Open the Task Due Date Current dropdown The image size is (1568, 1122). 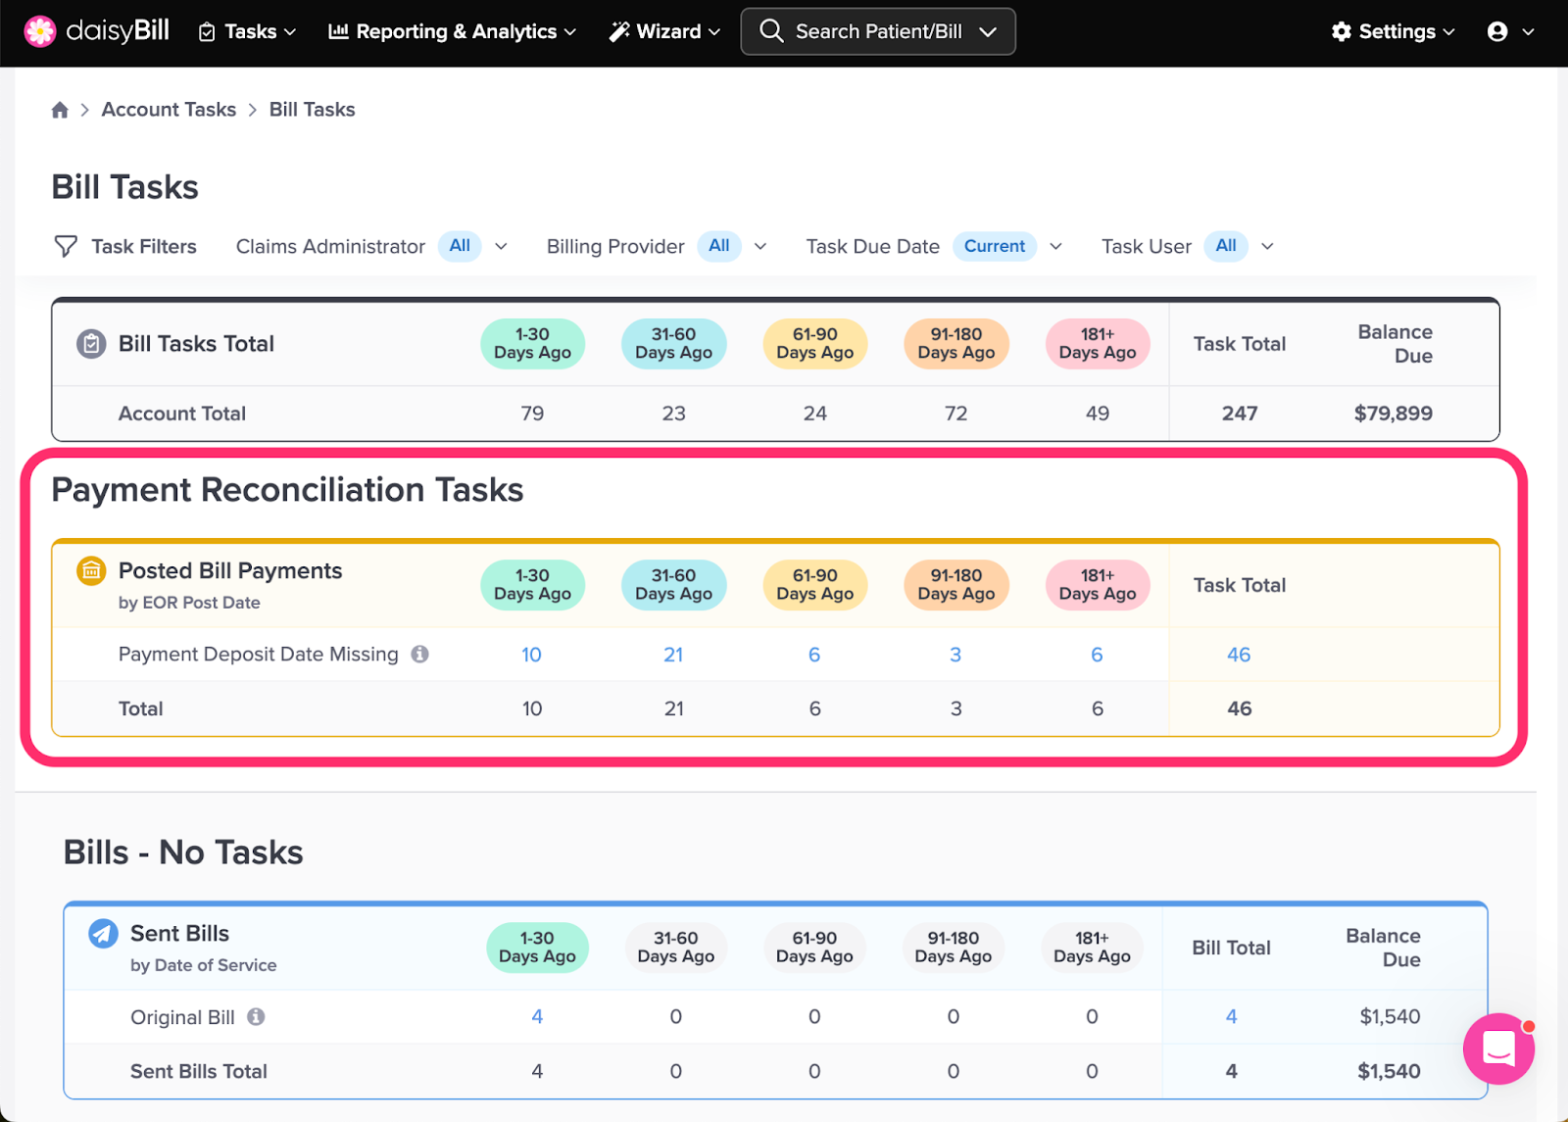tap(1055, 246)
